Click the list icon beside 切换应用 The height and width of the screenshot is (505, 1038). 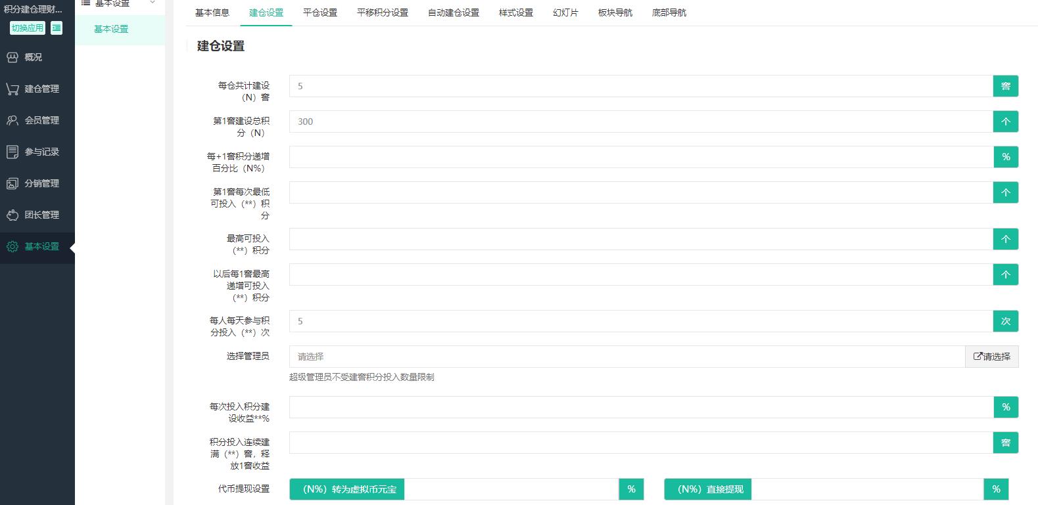[x=57, y=28]
